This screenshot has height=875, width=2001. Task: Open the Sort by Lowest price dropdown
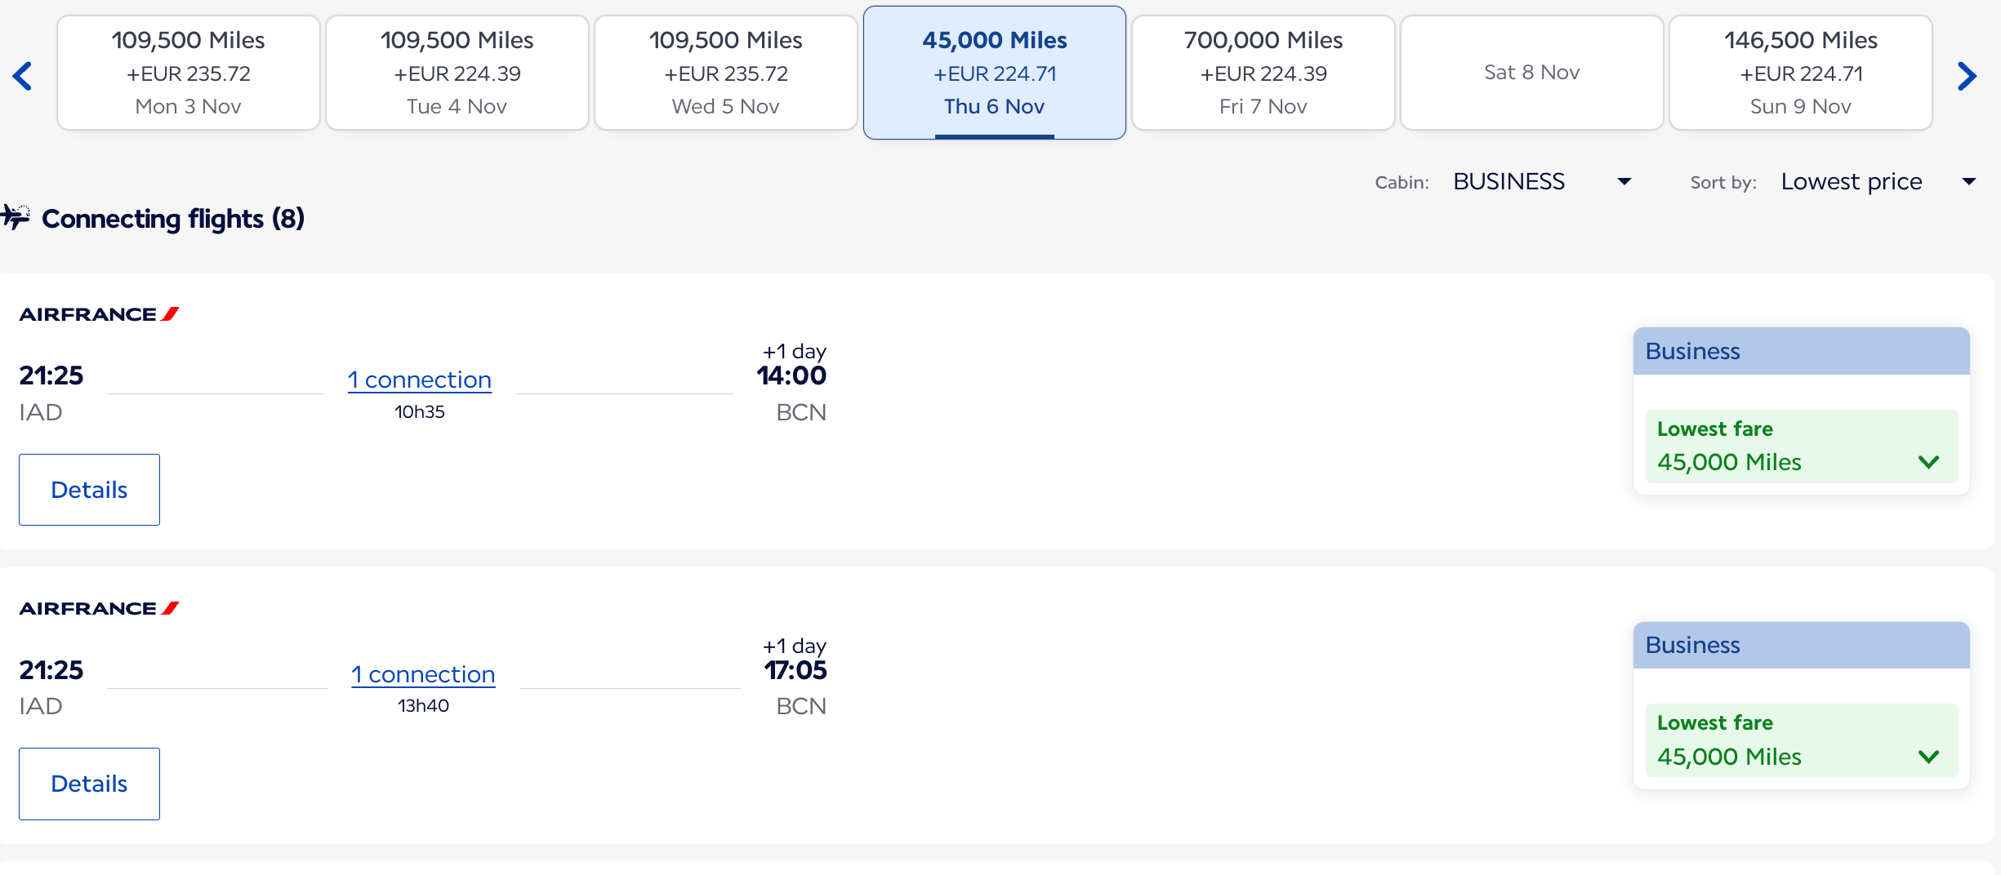click(1878, 181)
